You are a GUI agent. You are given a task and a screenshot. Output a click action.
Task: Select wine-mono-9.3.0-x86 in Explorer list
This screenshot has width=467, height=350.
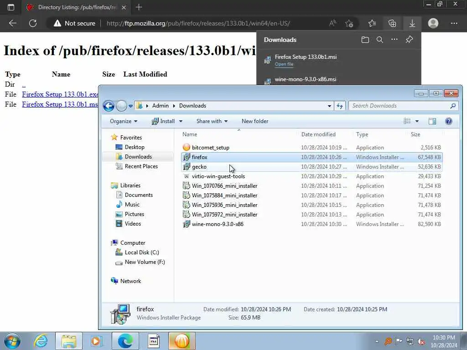point(311,224)
